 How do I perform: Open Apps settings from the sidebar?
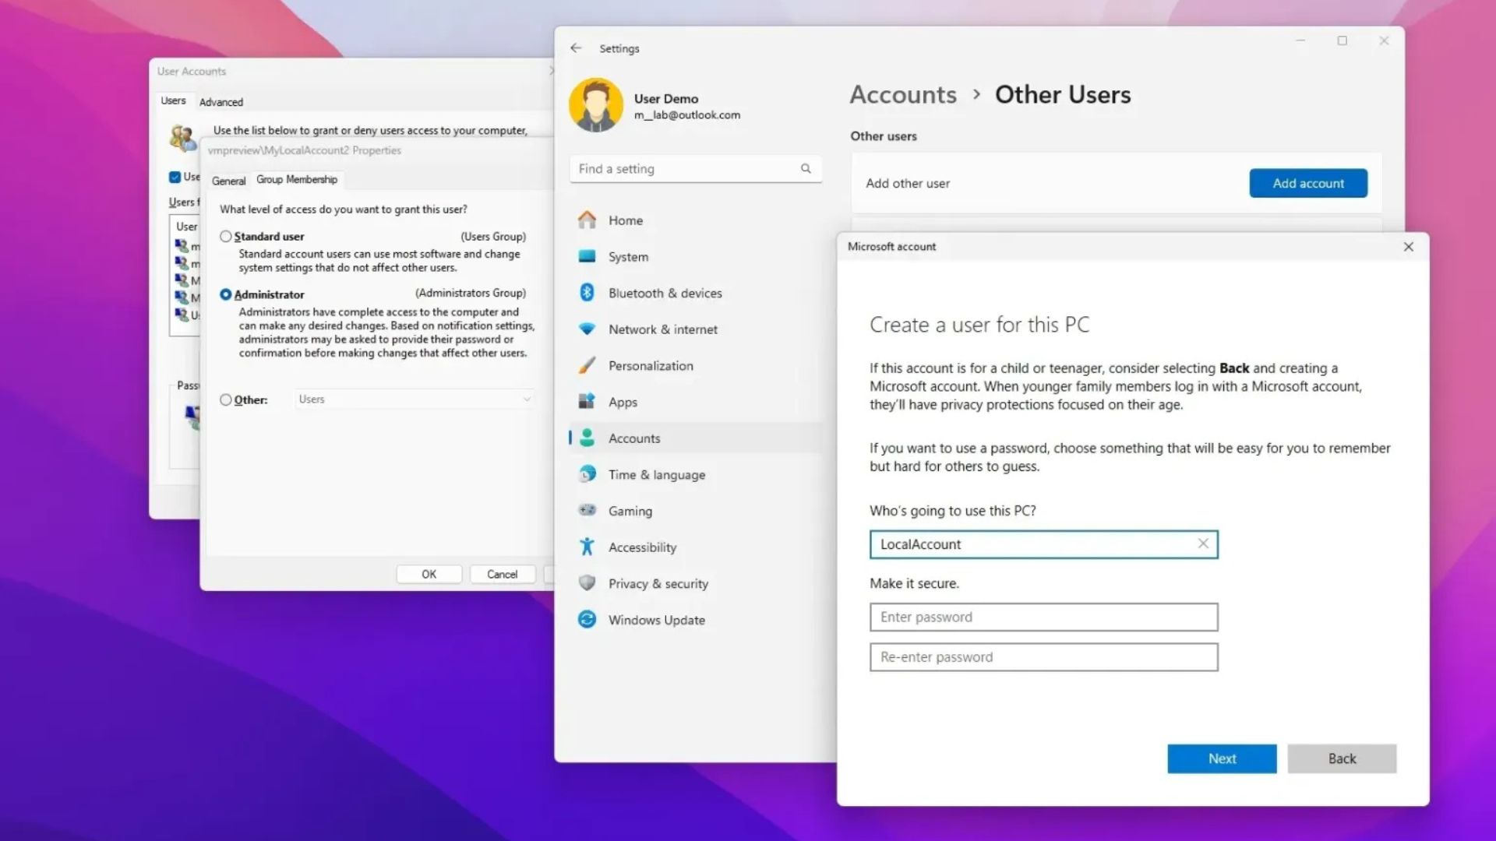(x=622, y=401)
